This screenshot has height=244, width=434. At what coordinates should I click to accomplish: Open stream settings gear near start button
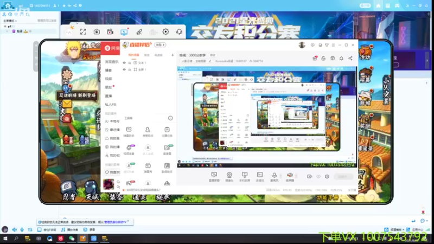[327, 177]
